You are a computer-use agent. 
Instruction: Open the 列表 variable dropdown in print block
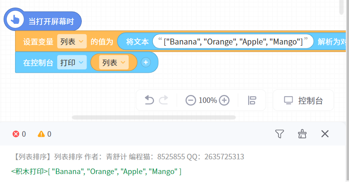114,62
